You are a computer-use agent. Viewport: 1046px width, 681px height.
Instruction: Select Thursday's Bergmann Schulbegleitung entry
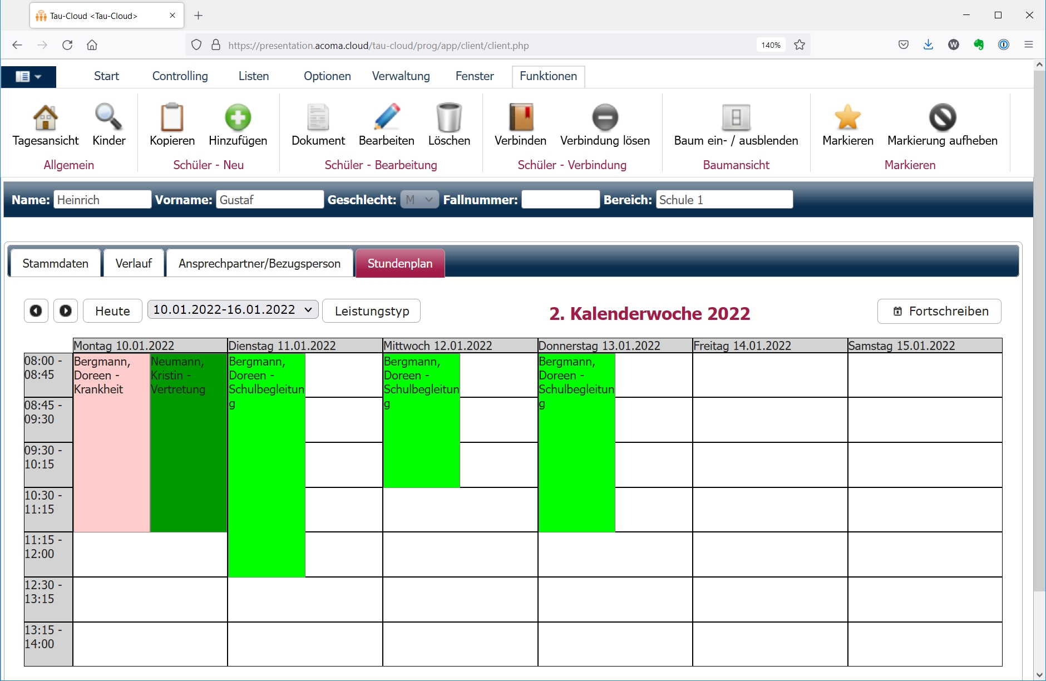(576, 443)
